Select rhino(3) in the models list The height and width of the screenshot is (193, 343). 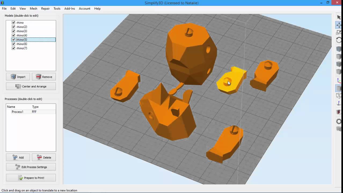[x=22, y=31]
